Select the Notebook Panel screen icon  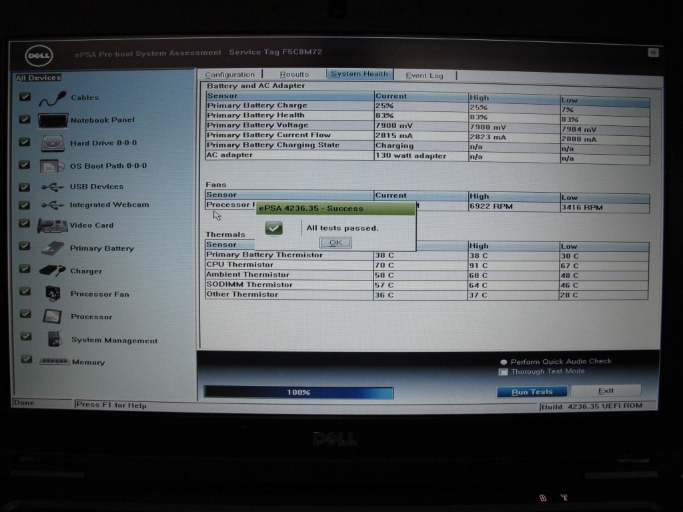(53, 120)
